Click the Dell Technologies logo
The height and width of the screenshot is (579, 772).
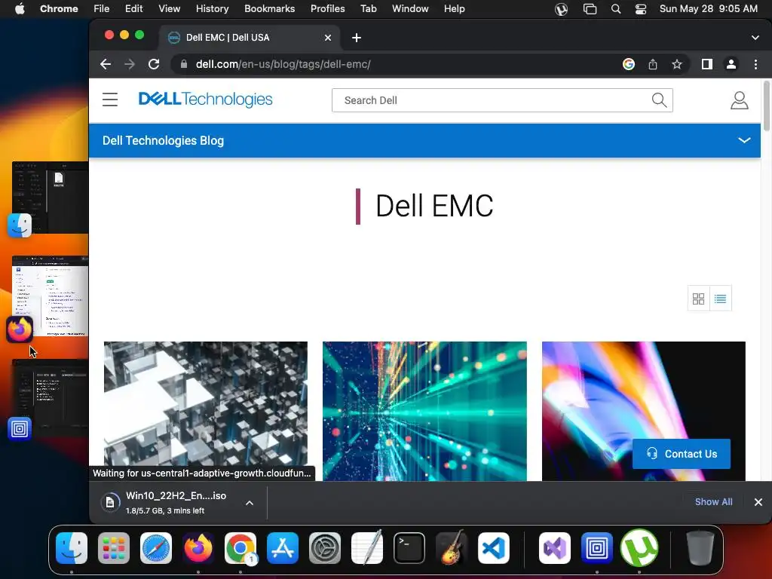coord(205,99)
